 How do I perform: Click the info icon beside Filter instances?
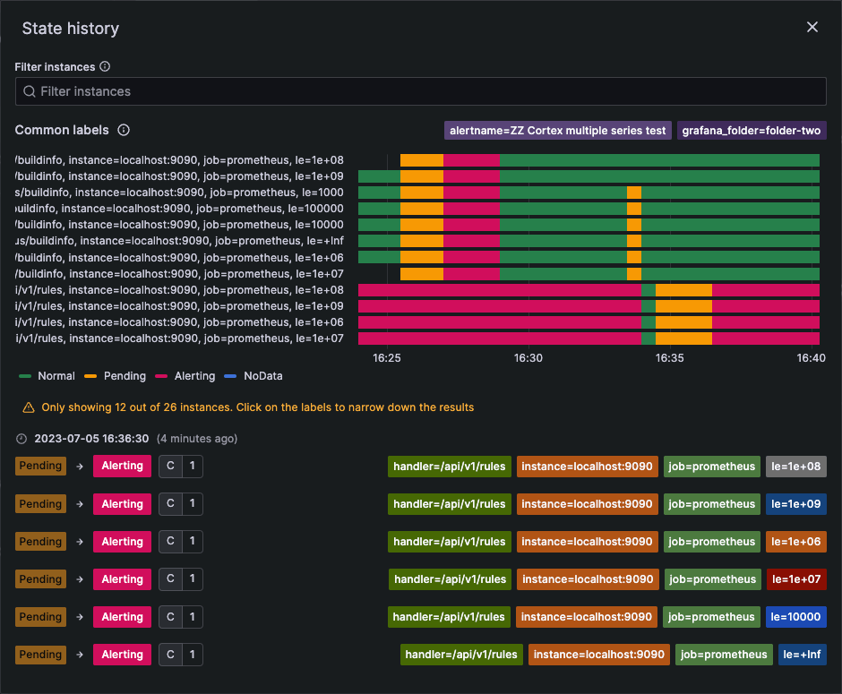pos(105,66)
